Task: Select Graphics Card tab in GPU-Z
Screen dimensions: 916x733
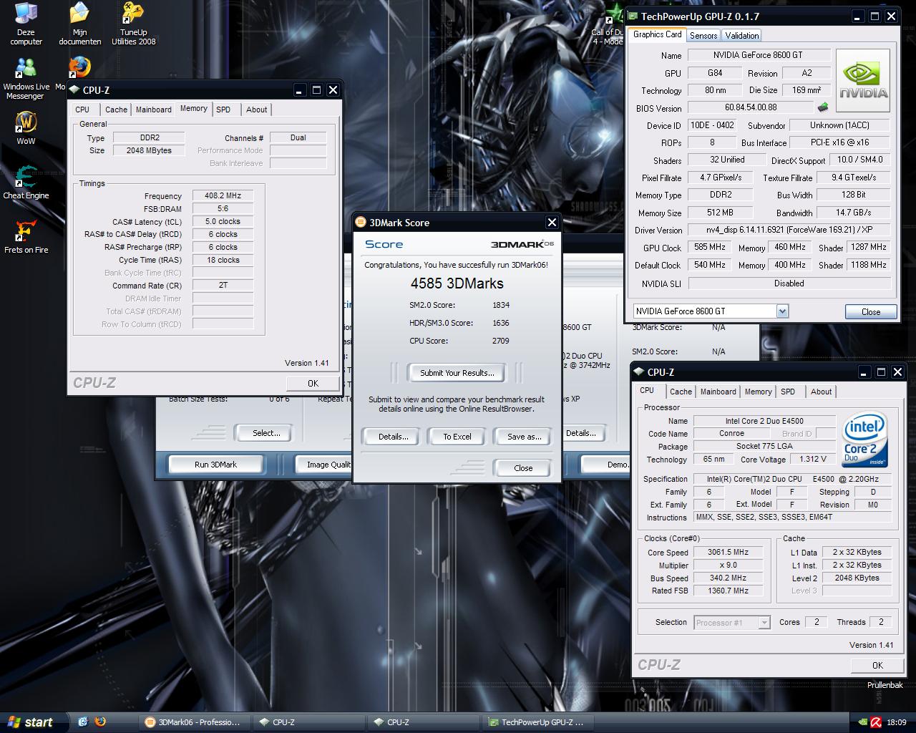Action: 658,34
